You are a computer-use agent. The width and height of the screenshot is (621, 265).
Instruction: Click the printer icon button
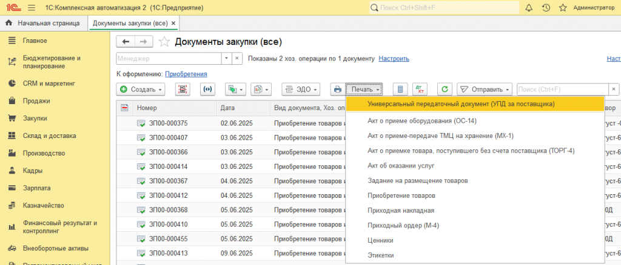337,89
